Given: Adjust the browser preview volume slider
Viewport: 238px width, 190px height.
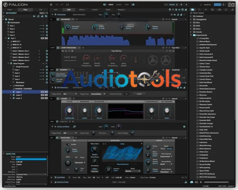Looking at the screenshot, I should [x=217, y=182].
